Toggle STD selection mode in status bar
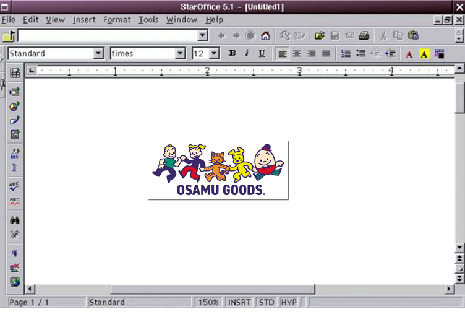This screenshot has height=322, width=465. pos(267,302)
